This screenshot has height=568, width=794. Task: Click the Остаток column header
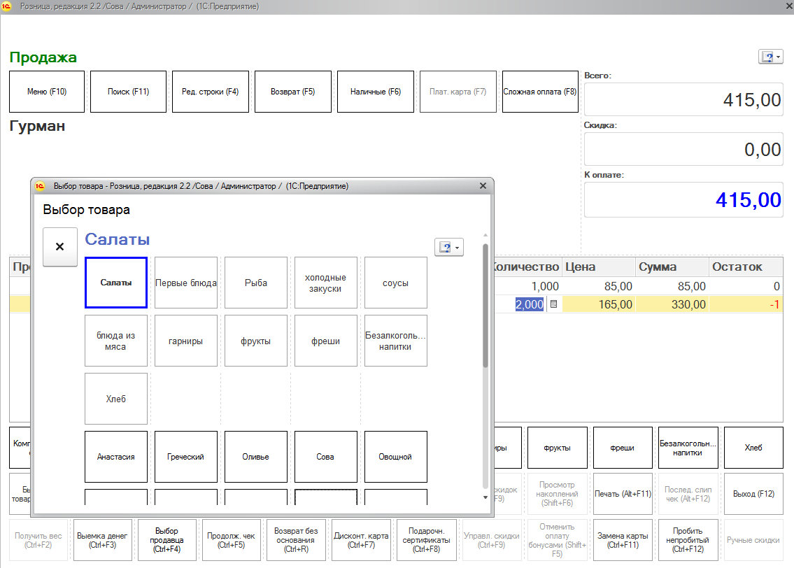point(746,267)
